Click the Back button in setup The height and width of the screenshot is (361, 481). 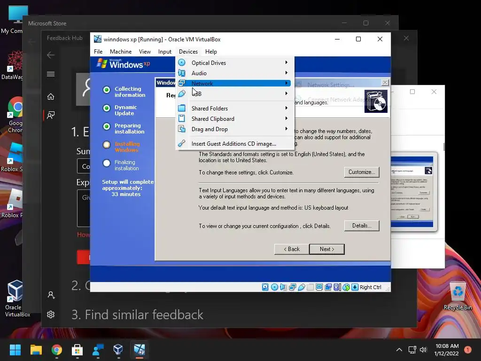point(292,249)
